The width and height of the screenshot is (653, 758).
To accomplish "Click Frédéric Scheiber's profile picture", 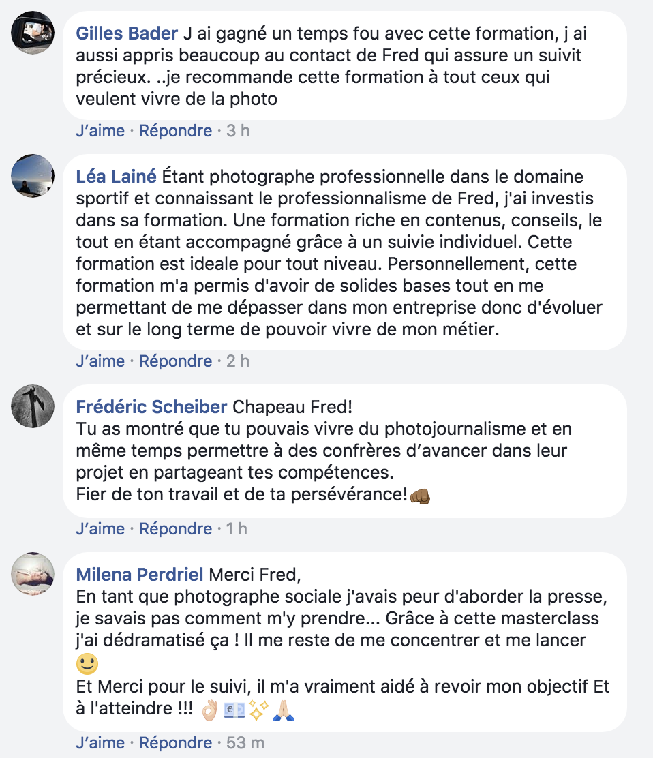I will [33, 406].
